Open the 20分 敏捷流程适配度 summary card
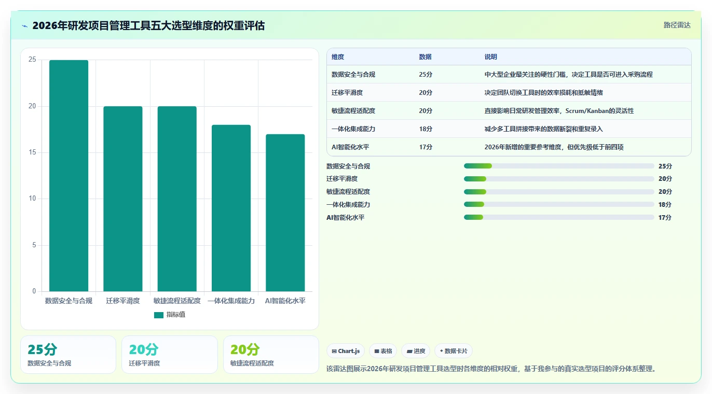This screenshot has width=712, height=394. (271, 355)
